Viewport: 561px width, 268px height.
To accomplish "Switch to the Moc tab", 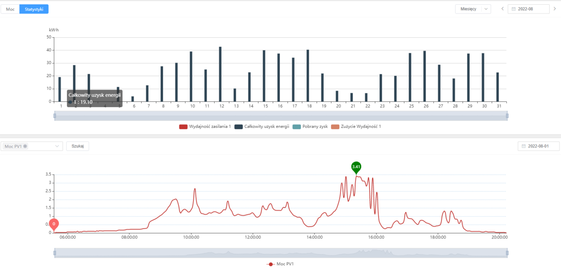I will pyautogui.click(x=10, y=9).
